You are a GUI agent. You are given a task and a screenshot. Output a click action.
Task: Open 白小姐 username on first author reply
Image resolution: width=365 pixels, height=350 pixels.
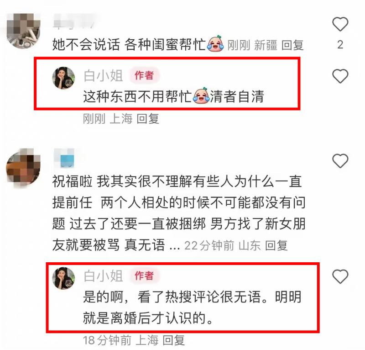click(x=104, y=76)
